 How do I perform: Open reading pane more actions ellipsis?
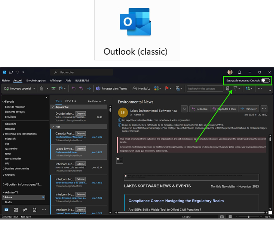pos(264,109)
